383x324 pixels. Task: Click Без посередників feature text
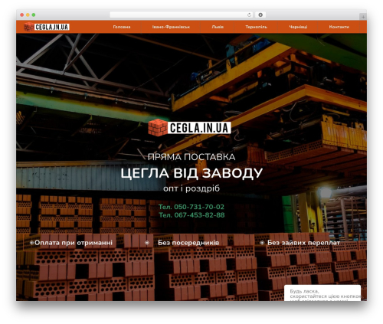(x=188, y=243)
